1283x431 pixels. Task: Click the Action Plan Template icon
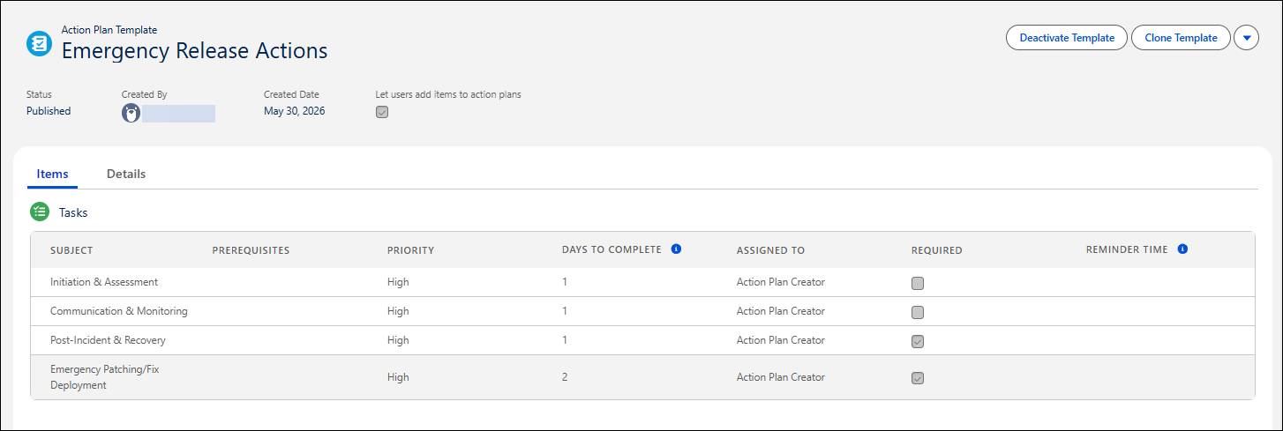click(40, 43)
